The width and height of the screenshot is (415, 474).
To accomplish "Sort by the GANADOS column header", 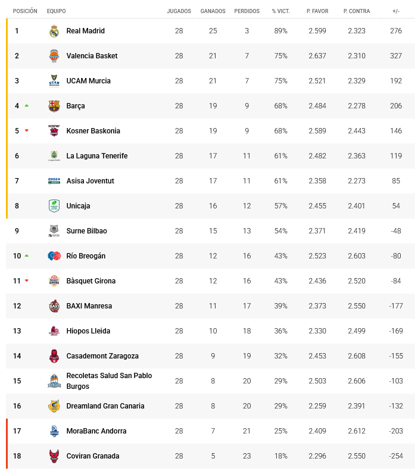I will [x=213, y=11].
